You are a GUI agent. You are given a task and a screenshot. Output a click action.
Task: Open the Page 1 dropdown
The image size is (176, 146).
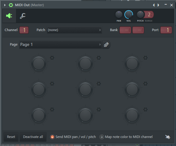pos(61,45)
